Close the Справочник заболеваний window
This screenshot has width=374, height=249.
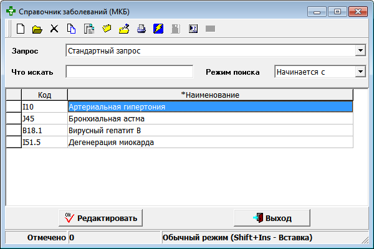point(358,12)
